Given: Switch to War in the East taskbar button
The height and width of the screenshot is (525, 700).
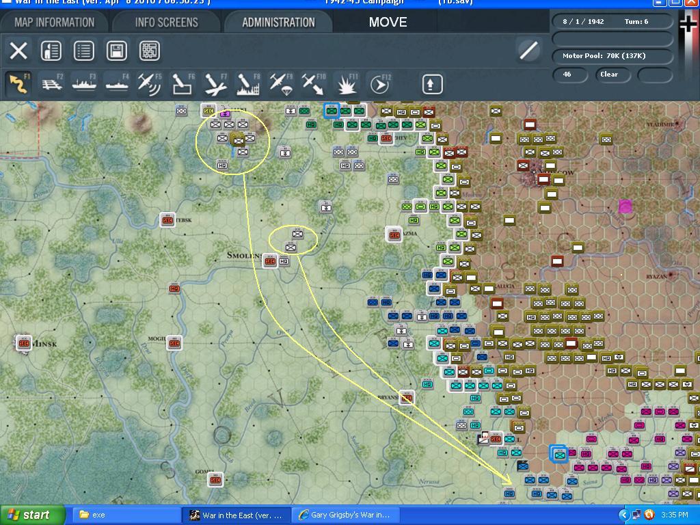Looking at the screenshot, I should 237,515.
